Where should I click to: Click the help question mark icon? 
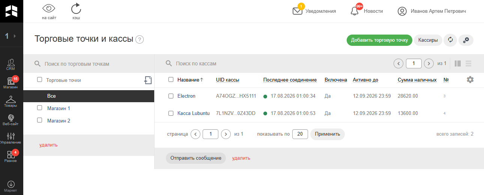click(140, 39)
